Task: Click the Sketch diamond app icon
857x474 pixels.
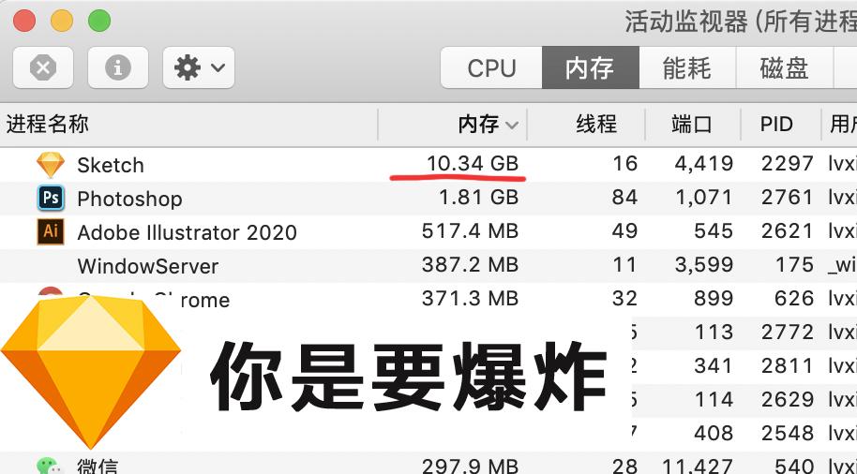Action: click(x=51, y=165)
